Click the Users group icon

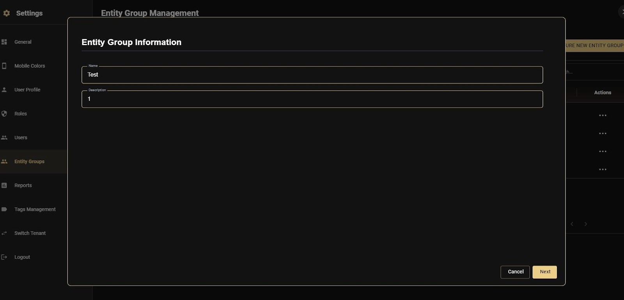point(4,138)
